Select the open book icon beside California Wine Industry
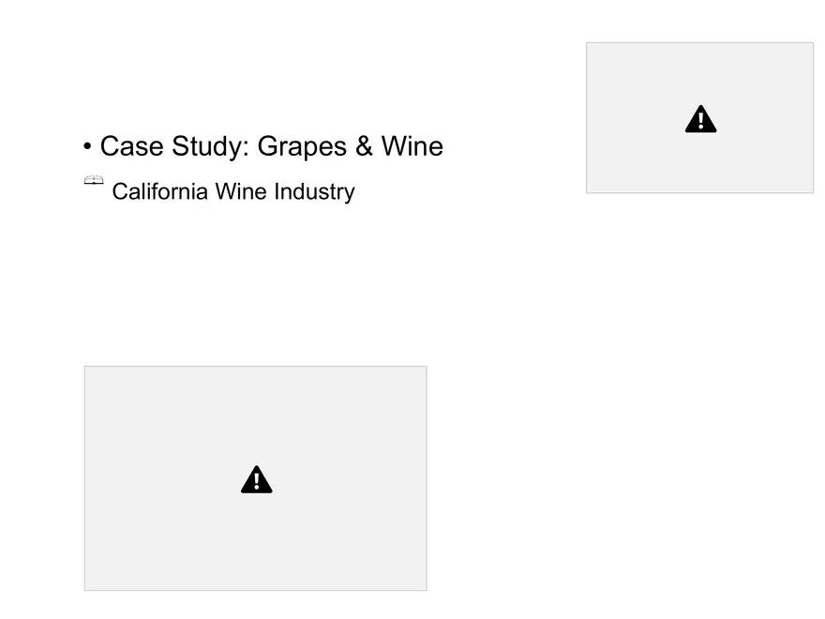The height and width of the screenshot is (619, 825). coord(94,180)
